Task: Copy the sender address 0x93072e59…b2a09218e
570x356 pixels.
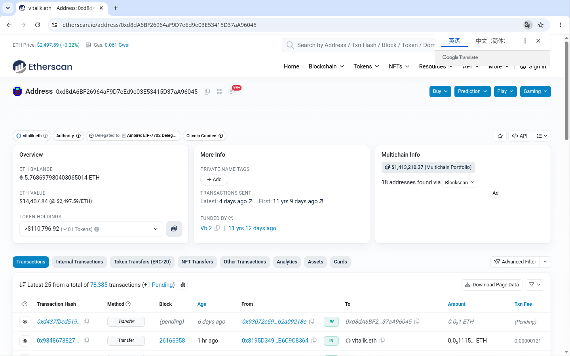Action: tap(312, 322)
